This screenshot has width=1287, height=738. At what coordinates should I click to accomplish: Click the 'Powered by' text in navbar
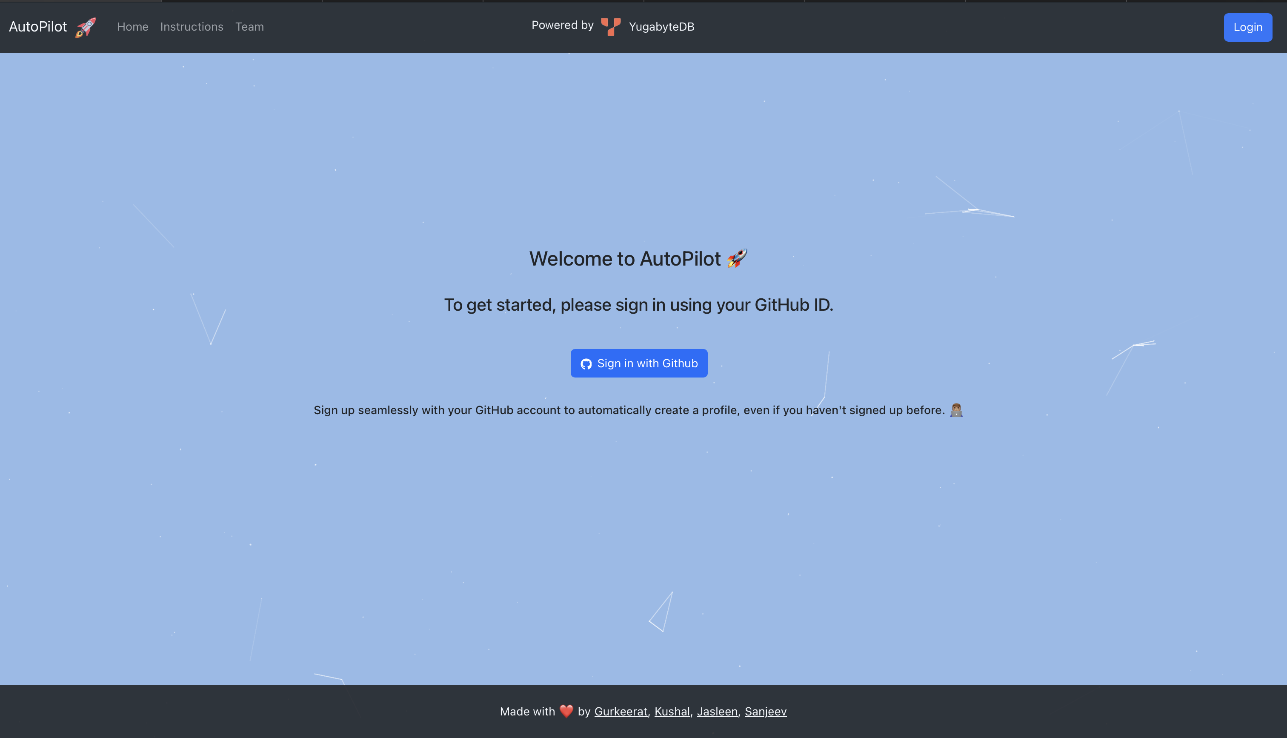(562, 26)
